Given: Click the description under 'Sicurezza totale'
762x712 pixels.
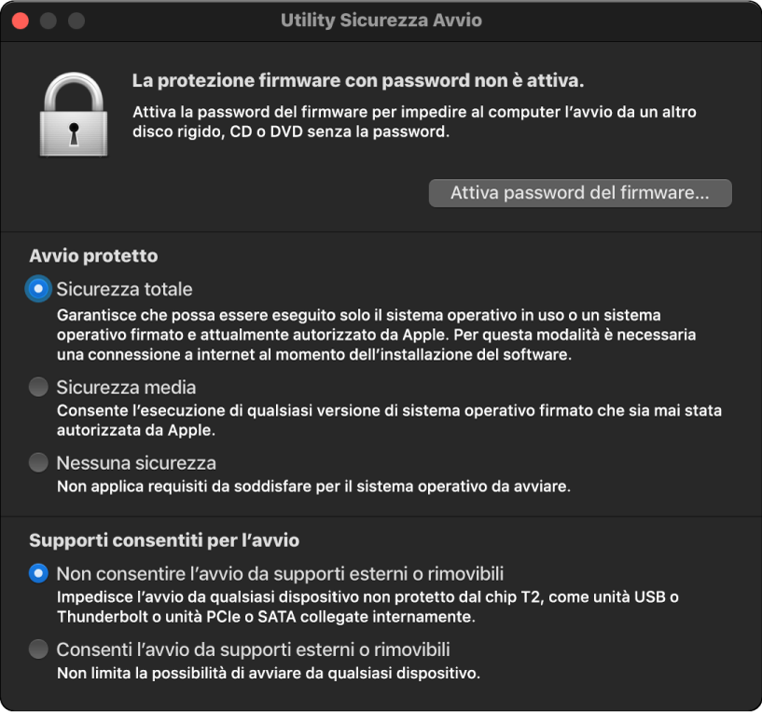Looking at the screenshot, I should click(x=377, y=332).
